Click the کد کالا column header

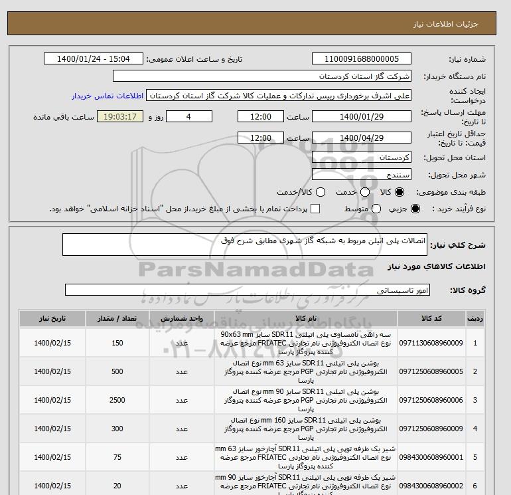click(x=431, y=318)
